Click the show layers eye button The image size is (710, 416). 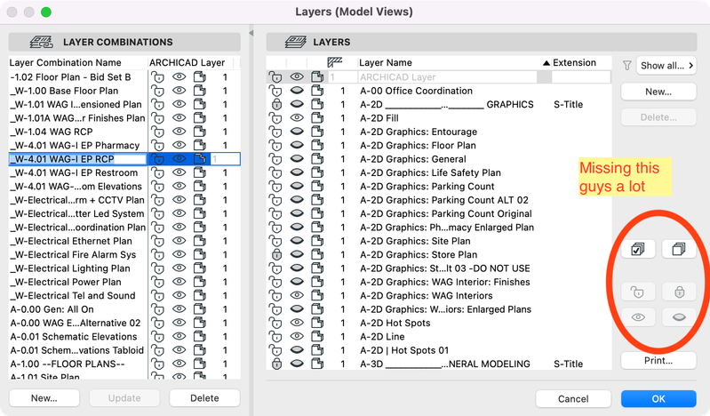[638, 317]
